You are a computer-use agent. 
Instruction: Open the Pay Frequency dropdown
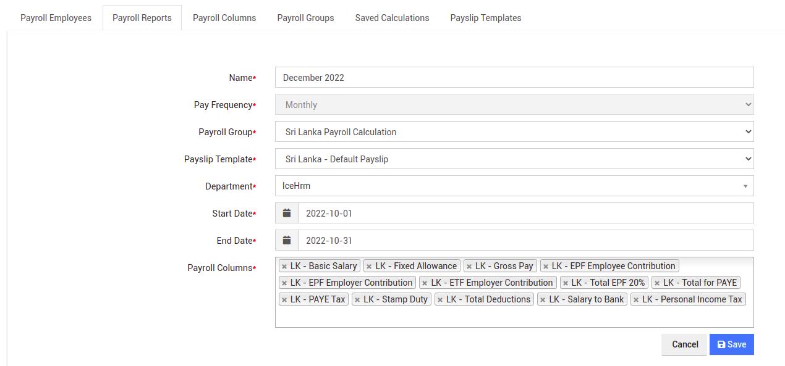click(x=514, y=104)
